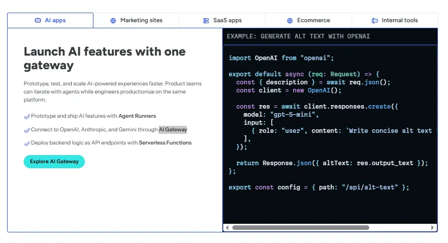
Task: Open the Serverless Functions link
Action: click(x=165, y=142)
